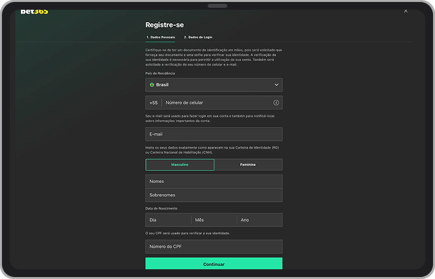Open the Dados Pessoais tab
435x279 pixels.
pyautogui.click(x=160, y=37)
